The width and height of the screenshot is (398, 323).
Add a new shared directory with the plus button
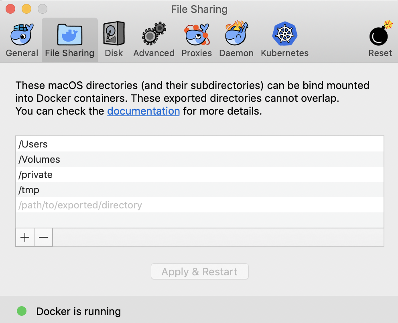pyautogui.click(x=24, y=237)
